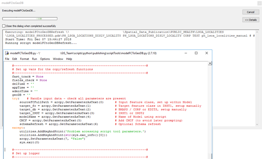
Task: Click the 'target_db' code line
Action: (x=55, y=109)
